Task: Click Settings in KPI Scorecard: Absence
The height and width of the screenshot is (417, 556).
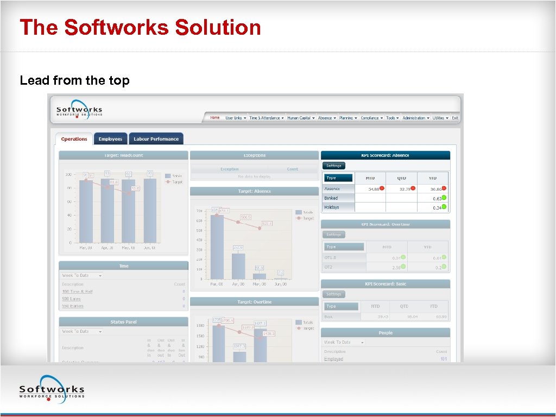Action: pos(334,165)
